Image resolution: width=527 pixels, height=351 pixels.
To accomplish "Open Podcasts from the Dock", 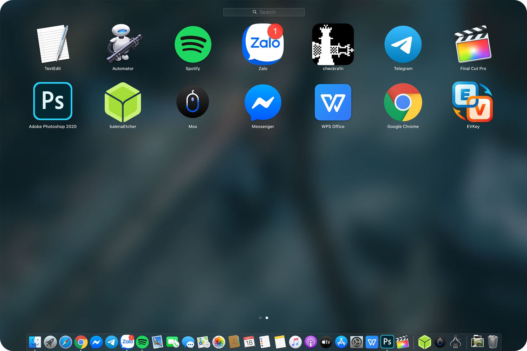I will point(311,342).
